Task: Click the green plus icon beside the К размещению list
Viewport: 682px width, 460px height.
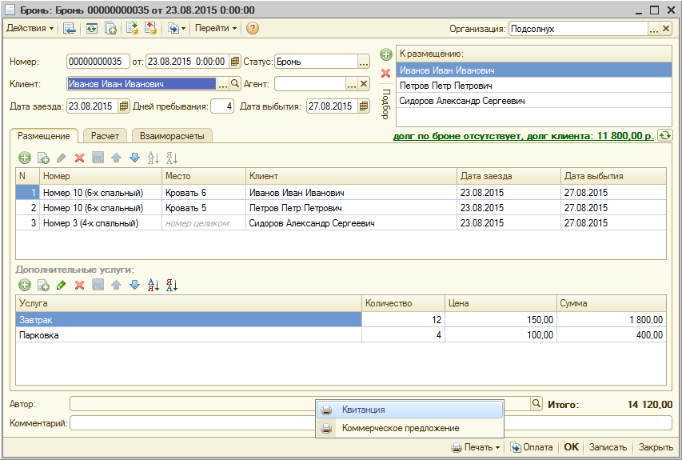Action: (x=386, y=55)
